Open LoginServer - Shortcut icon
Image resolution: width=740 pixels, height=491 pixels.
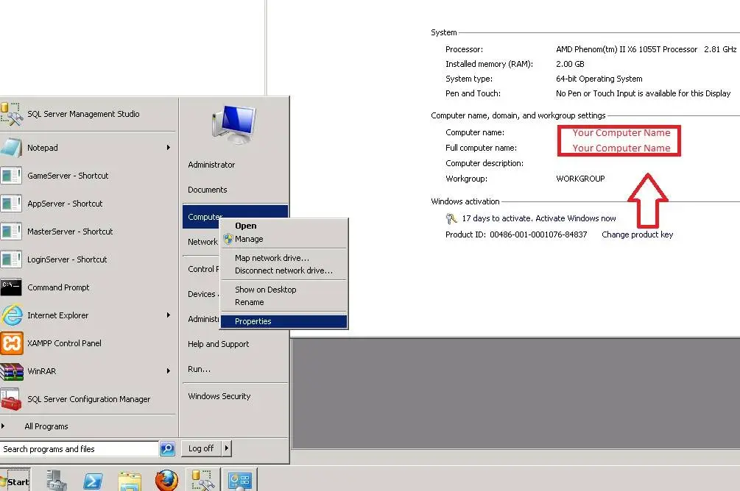pyautogui.click(x=11, y=259)
